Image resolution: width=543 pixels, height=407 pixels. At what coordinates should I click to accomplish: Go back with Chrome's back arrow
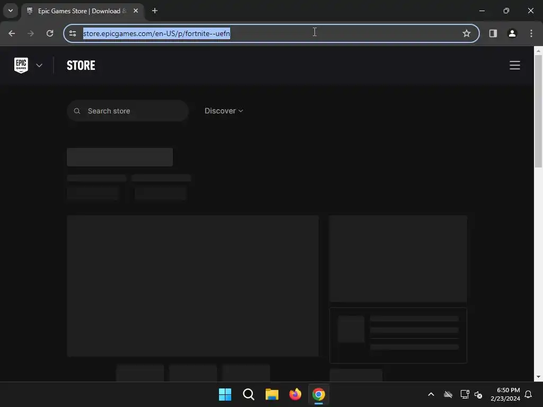click(x=12, y=33)
